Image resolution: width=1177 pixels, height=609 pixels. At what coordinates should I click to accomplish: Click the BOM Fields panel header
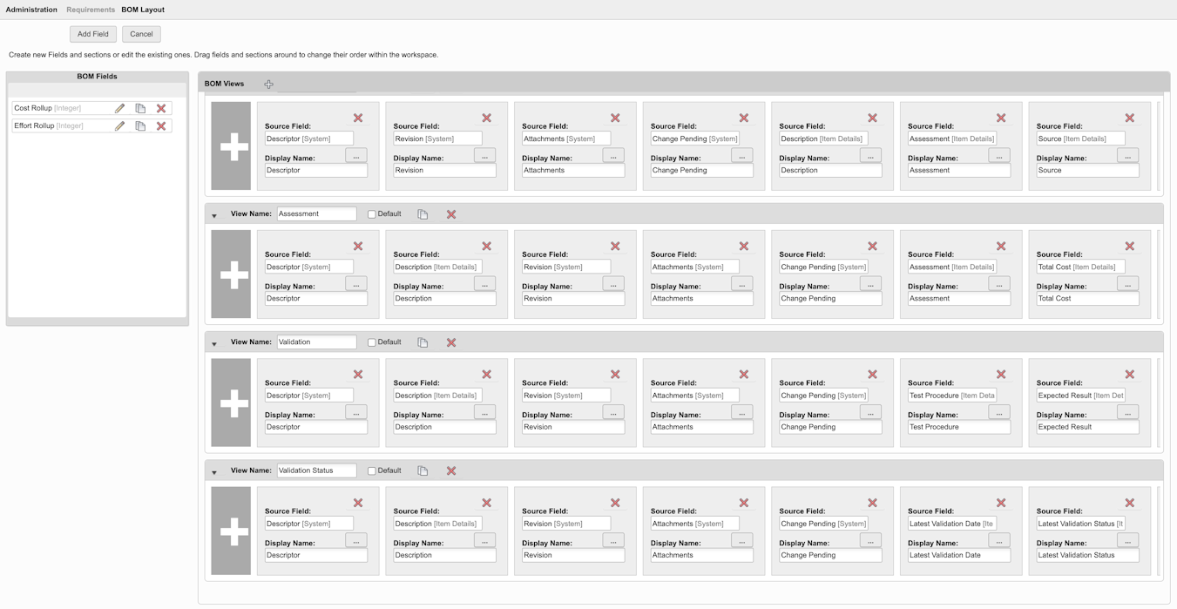(97, 77)
